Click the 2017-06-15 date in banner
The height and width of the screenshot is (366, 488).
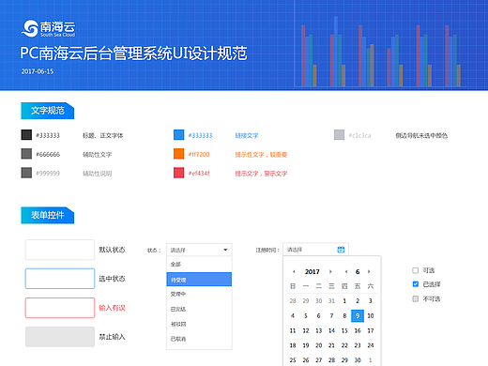click(38, 71)
